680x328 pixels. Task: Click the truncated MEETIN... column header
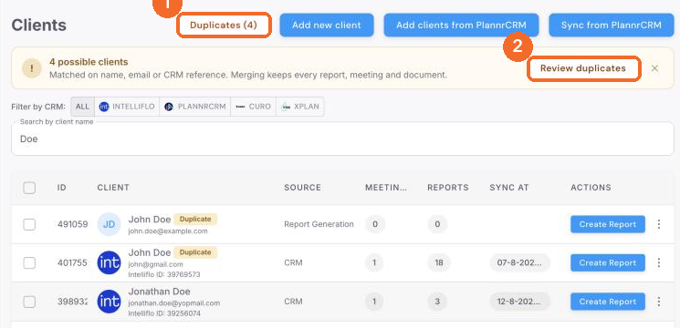point(386,188)
